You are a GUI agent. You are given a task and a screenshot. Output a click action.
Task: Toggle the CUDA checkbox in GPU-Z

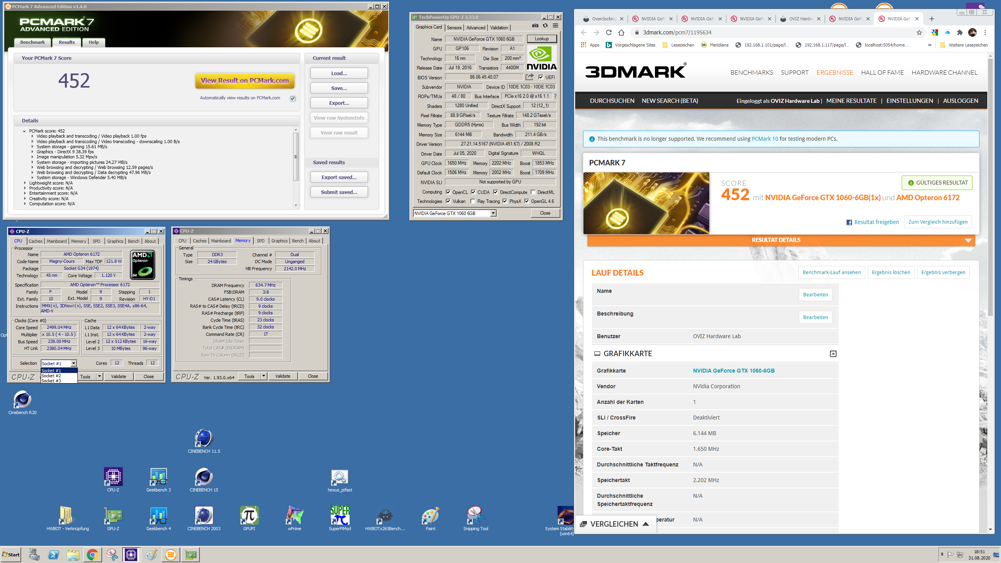click(473, 192)
